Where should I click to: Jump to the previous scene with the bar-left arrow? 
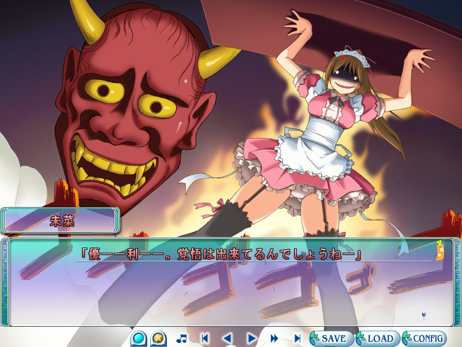click(x=204, y=338)
